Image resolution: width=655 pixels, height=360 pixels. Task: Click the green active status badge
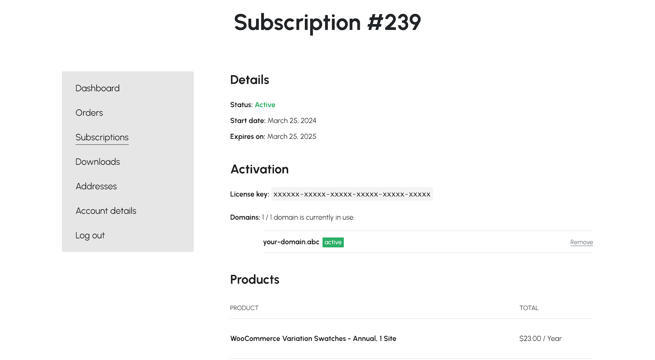pos(333,242)
